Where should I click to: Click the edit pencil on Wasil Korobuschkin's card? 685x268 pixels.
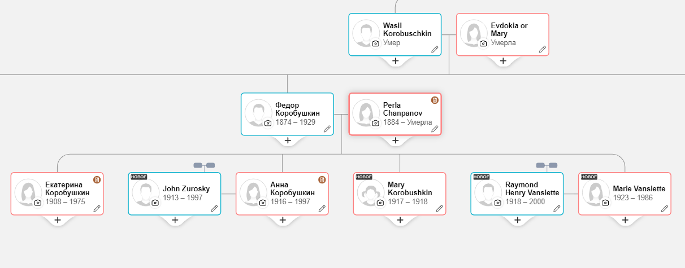pyautogui.click(x=435, y=49)
